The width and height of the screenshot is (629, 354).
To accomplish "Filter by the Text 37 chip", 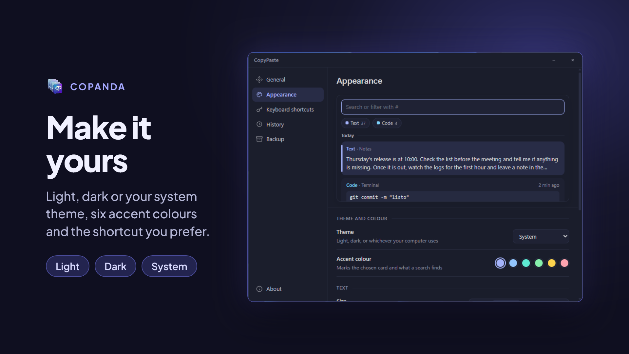I will tap(355, 123).
